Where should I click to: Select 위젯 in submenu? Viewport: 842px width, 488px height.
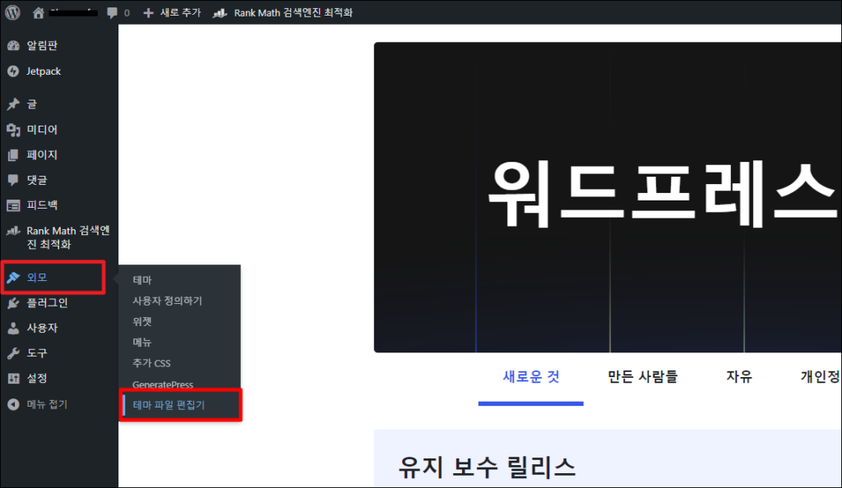[142, 322]
